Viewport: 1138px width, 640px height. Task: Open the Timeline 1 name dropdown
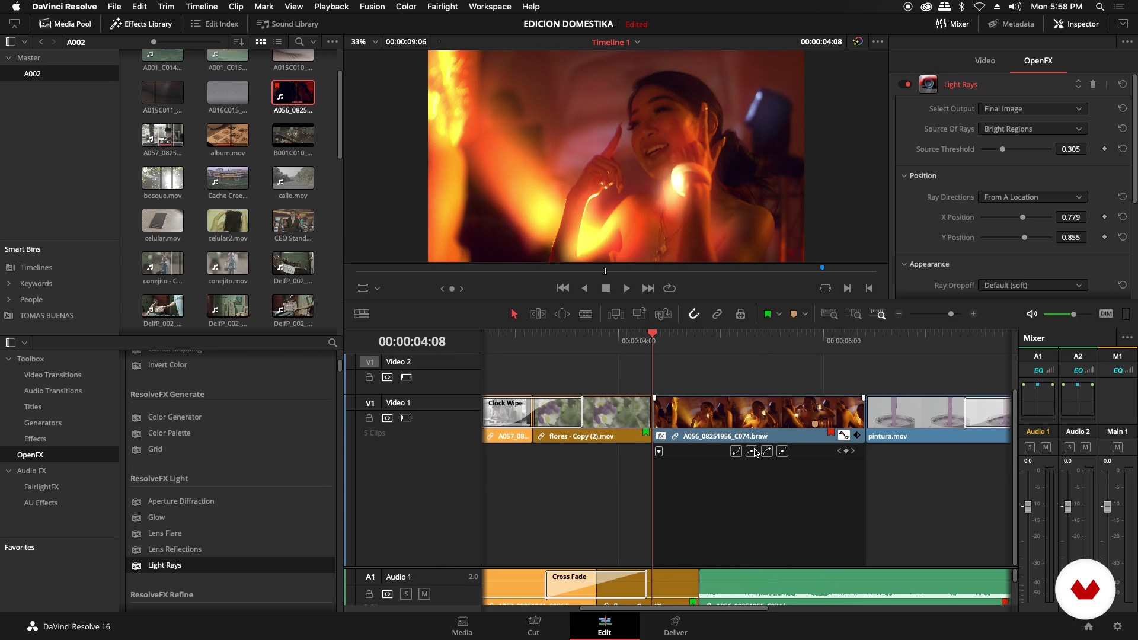point(616,42)
